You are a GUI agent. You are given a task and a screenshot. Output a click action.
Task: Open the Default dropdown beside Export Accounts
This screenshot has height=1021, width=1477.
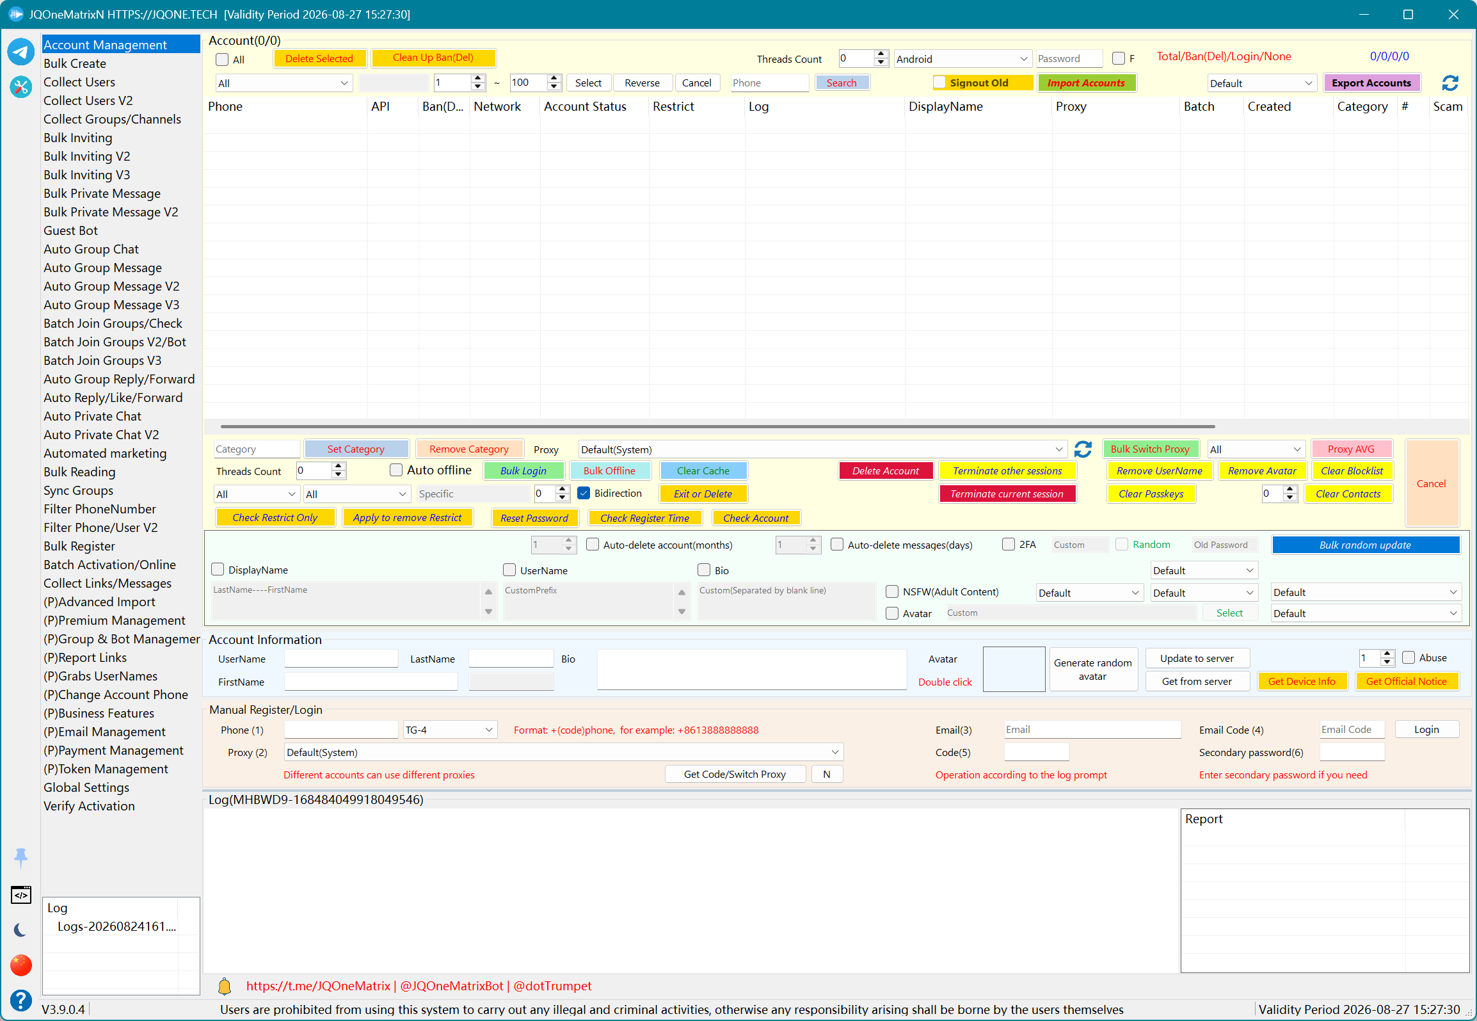pos(1261,83)
